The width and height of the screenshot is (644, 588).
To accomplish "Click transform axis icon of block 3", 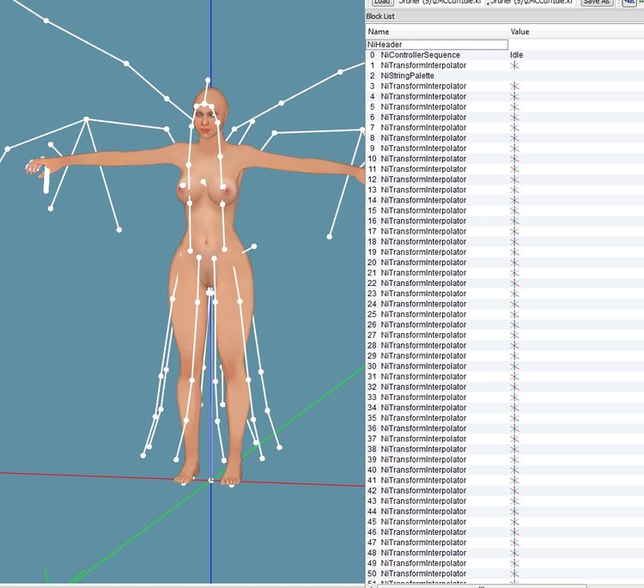I will coord(514,86).
